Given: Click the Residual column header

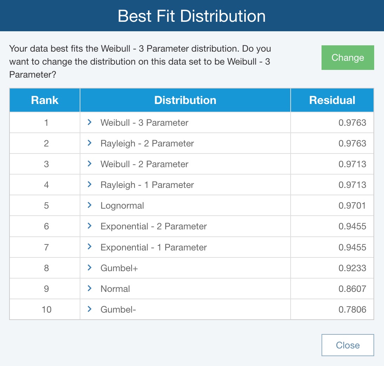Looking at the screenshot, I should coord(332,100).
